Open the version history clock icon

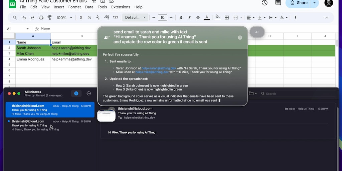(265, 3)
